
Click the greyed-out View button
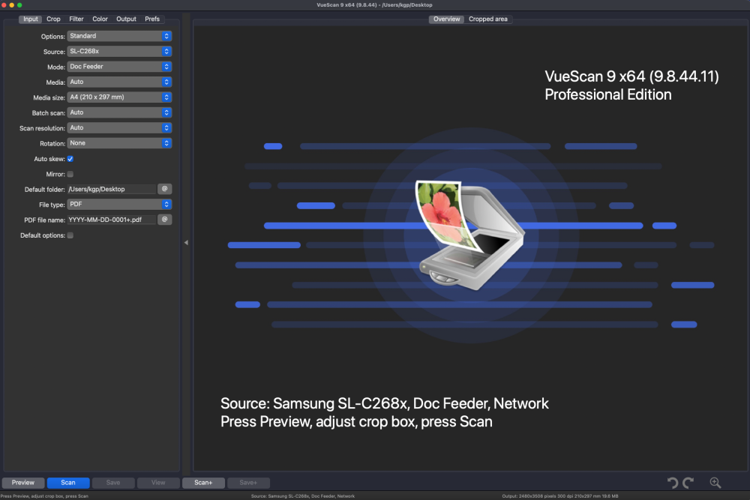point(158,483)
